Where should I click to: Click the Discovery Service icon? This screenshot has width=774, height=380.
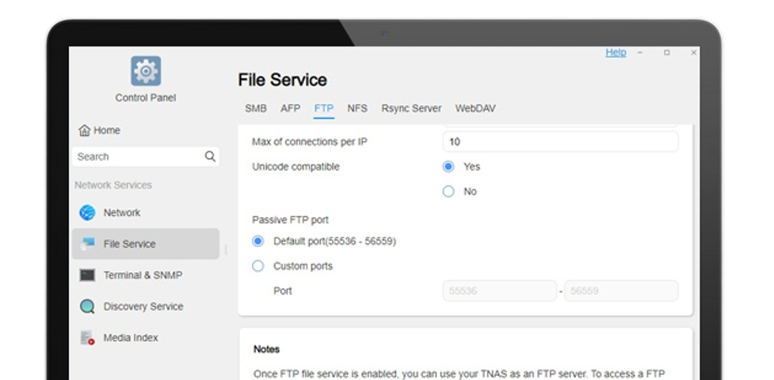pyautogui.click(x=87, y=306)
